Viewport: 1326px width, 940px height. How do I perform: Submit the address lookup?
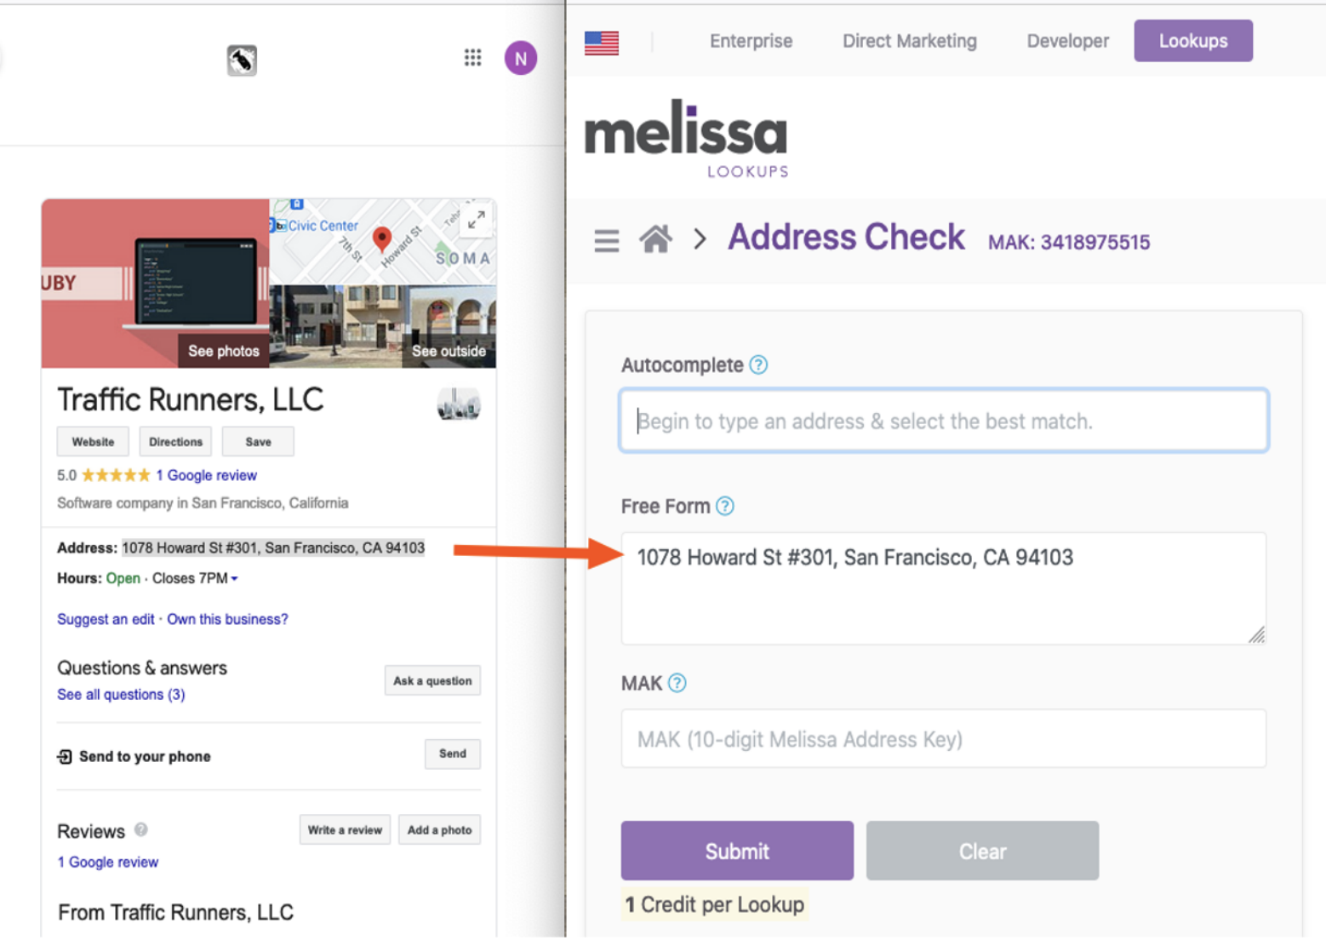[x=736, y=850]
